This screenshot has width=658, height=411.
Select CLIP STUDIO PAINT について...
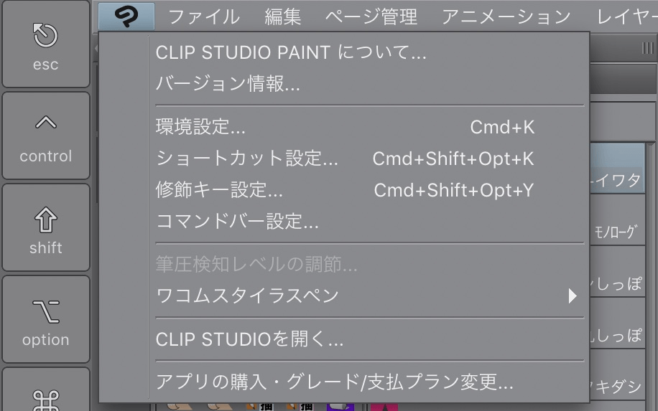click(x=291, y=52)
